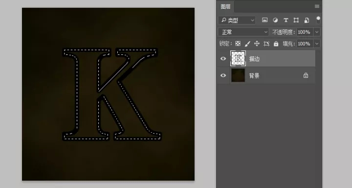Hide the 描边 layer with its eye
The image size is (352, 188).
tap(223, 59)
